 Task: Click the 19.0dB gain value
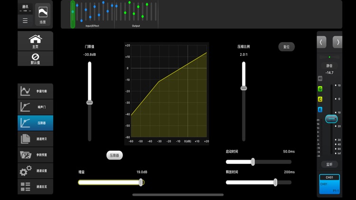pyautogui.click(x=141, y=172)
